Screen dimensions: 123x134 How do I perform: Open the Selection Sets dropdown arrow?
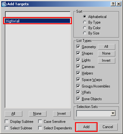tap(113, 113)
